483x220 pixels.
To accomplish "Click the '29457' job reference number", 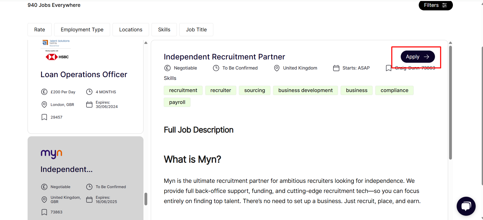I will click(x=56, y=117).
